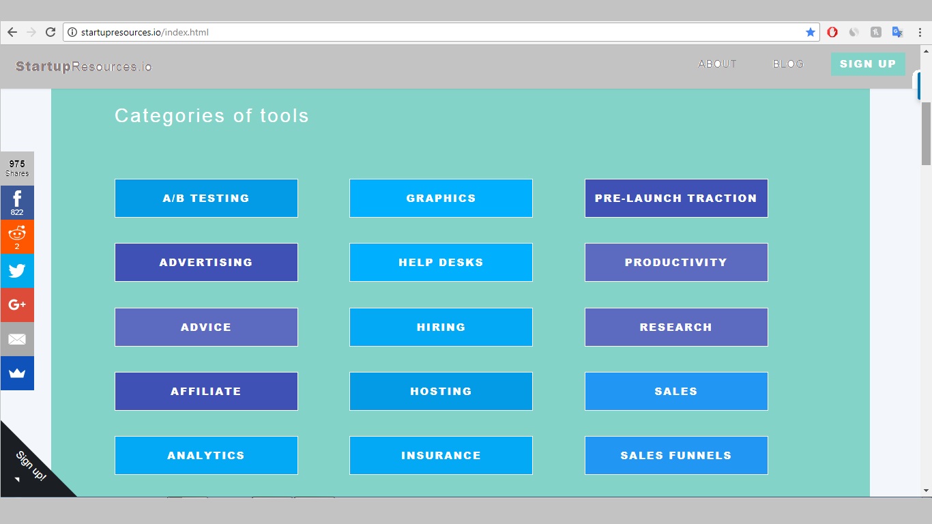Image resolution: width=932 pixels, height=524 pixels.
Task: Click the StartupResources.io logo
Action: click(84, 66)
